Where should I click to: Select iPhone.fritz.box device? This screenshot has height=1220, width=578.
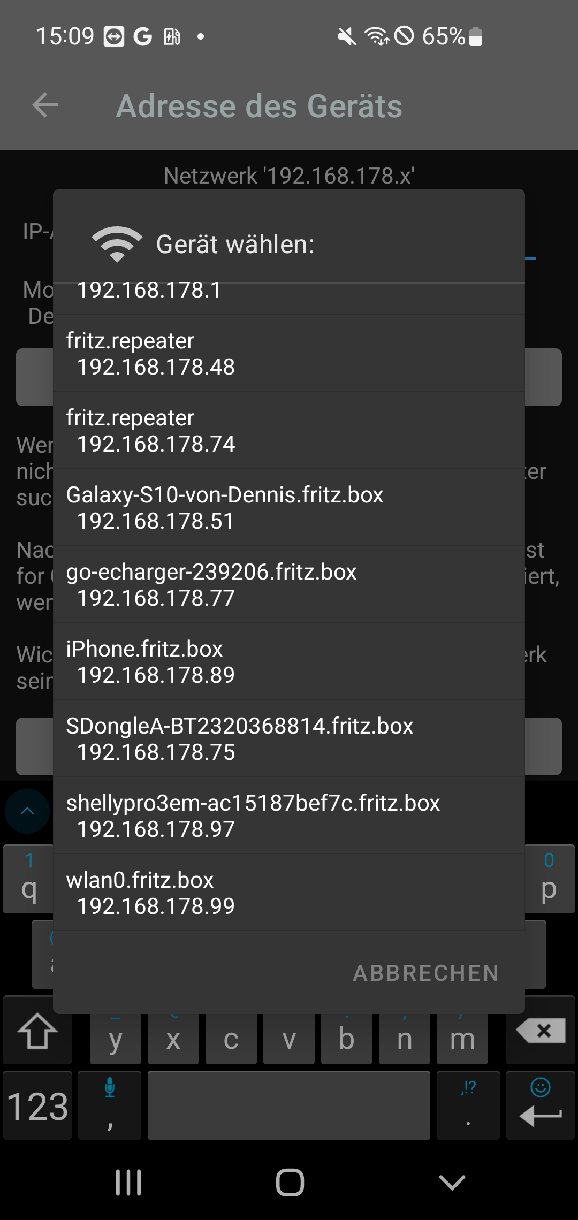(x=289, y=661)
